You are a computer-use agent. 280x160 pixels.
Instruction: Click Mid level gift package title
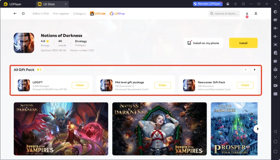click(x=129, y=82)
